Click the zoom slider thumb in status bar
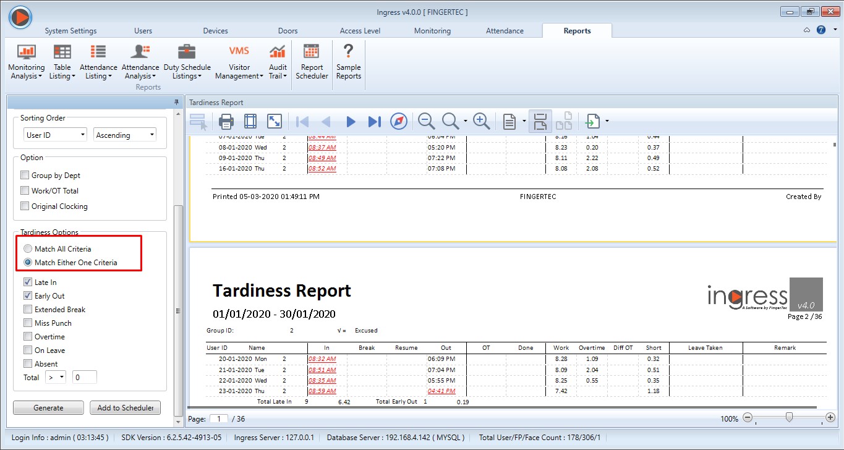This screenshot has width=844, height=450. click(789, 418)
